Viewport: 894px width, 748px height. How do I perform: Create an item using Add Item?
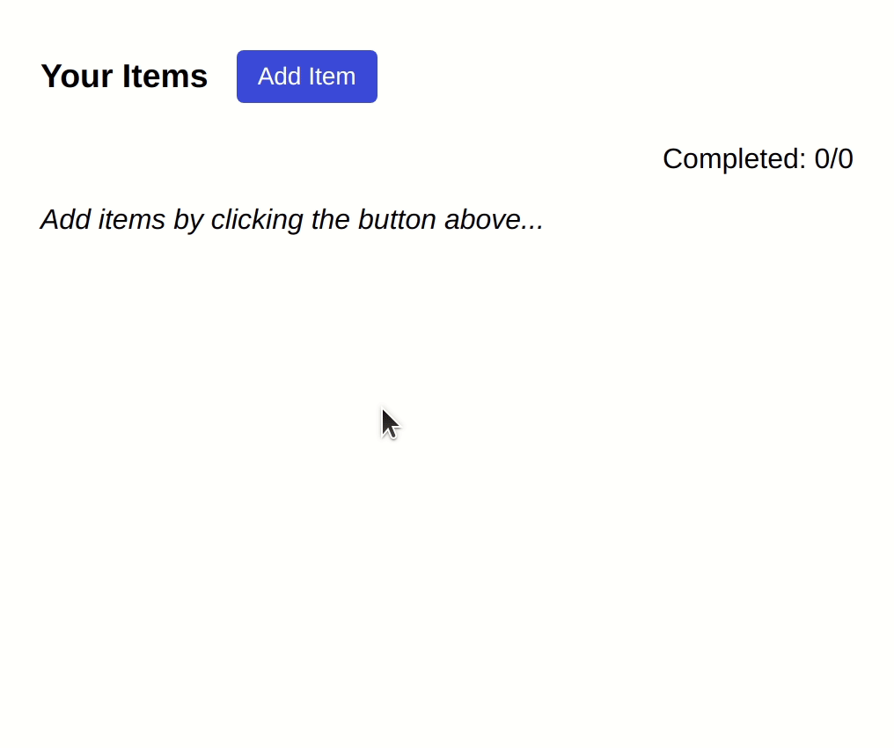(306, 77)
